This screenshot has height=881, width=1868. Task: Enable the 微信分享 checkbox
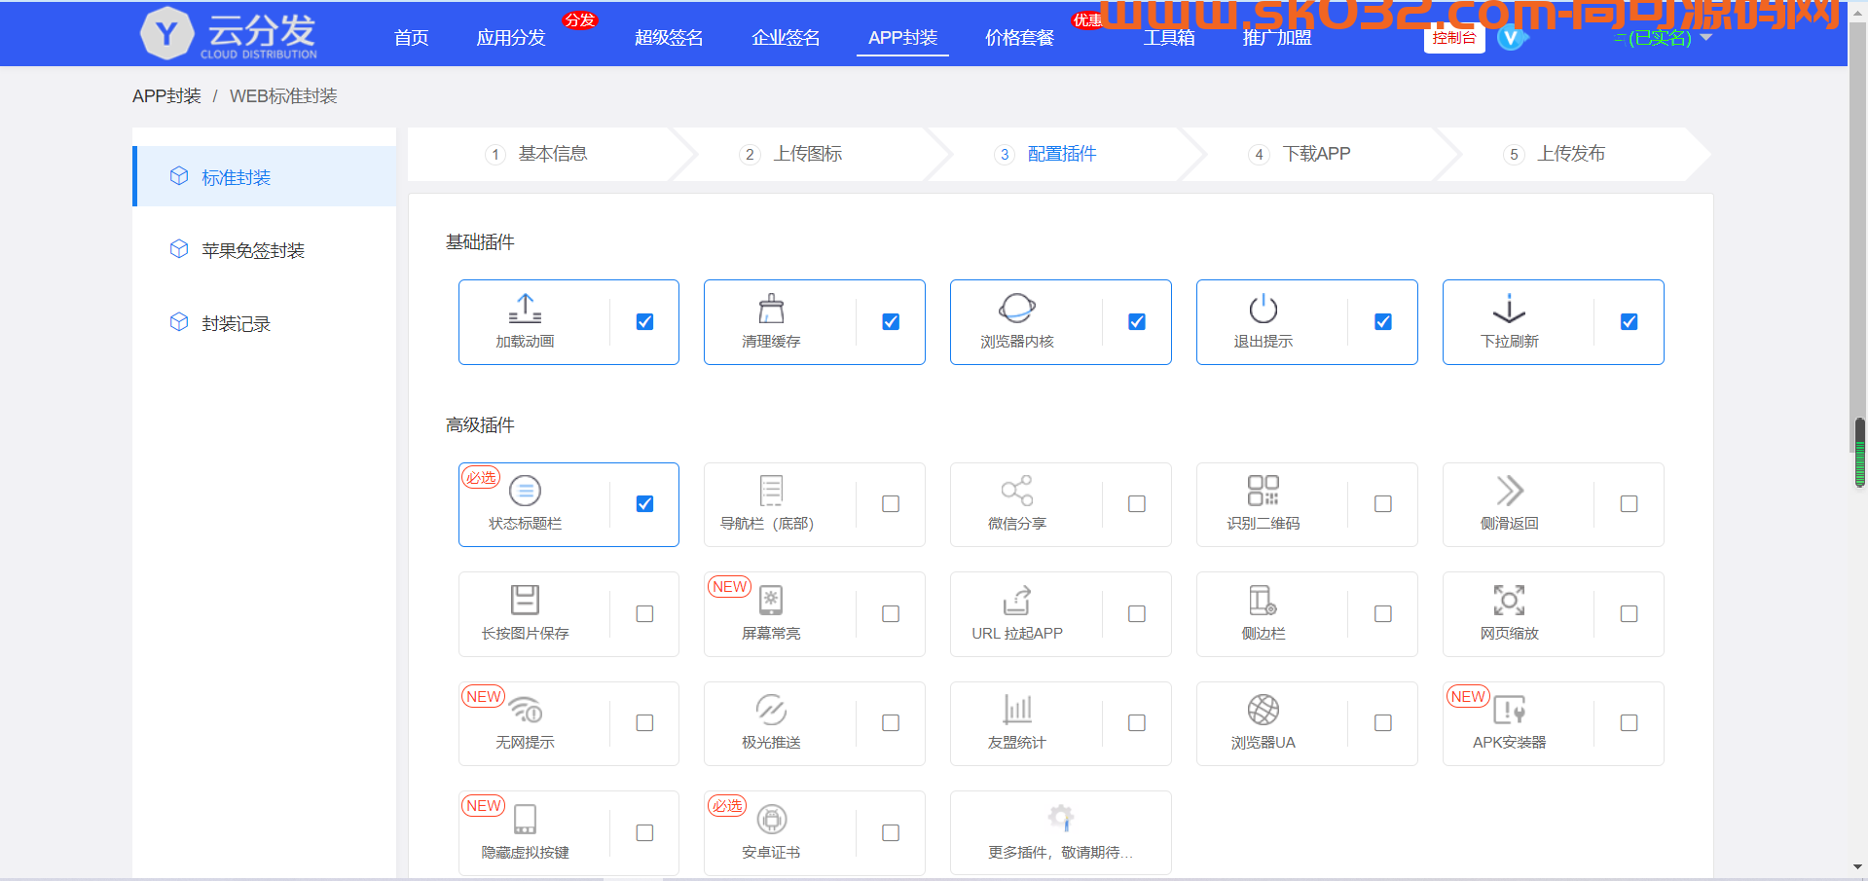coord(1137,503)
